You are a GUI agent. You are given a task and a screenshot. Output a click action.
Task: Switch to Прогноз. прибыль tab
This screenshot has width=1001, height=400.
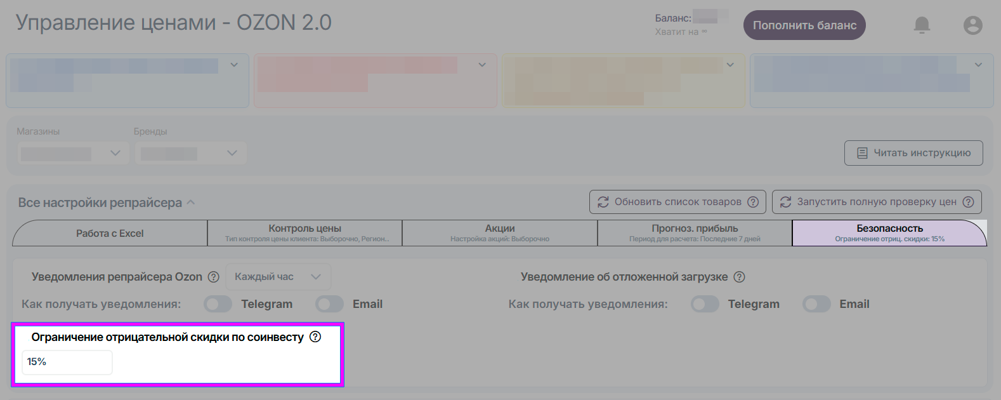click(695, 233)
